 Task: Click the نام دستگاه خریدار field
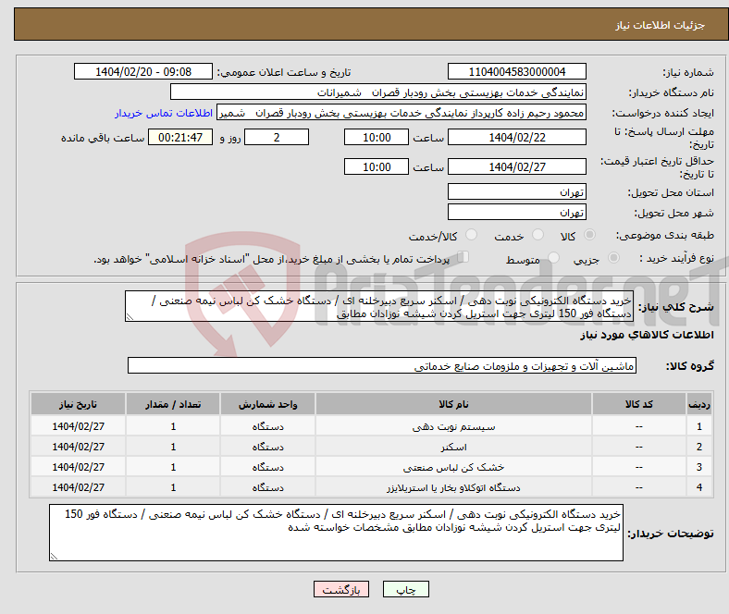(378, 92)
